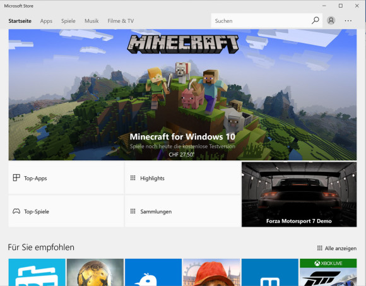Image resolution: width=366 pixels, height=286 pixels.
Task: Switch to the Startseite tab
Action: 20,21
